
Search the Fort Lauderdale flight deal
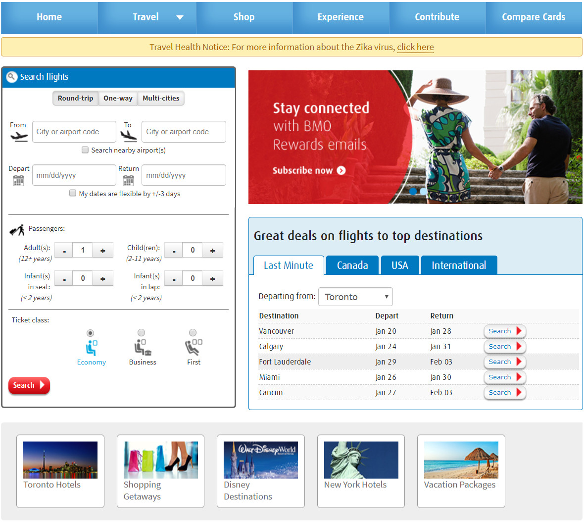[x=505, y=362]
